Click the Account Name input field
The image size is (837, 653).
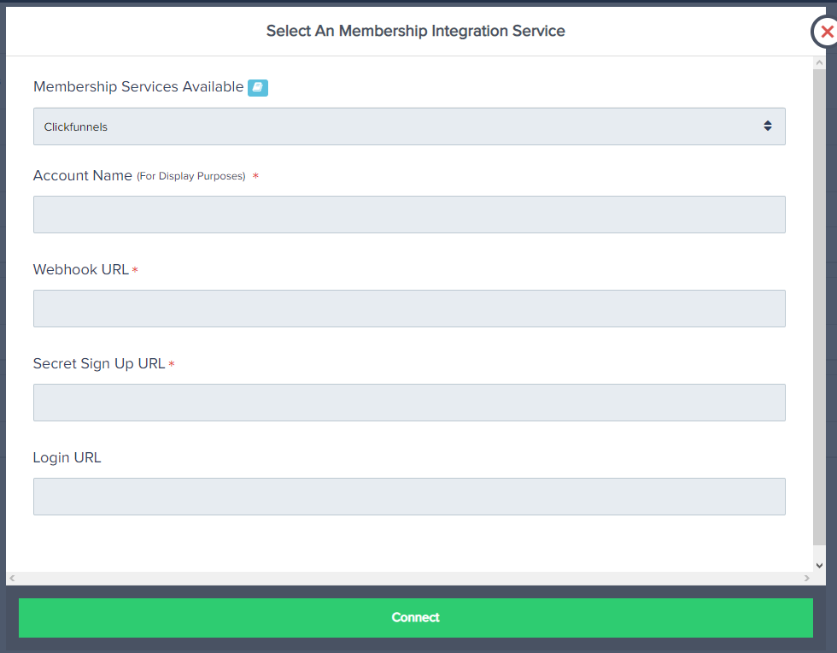click(408, 215)
